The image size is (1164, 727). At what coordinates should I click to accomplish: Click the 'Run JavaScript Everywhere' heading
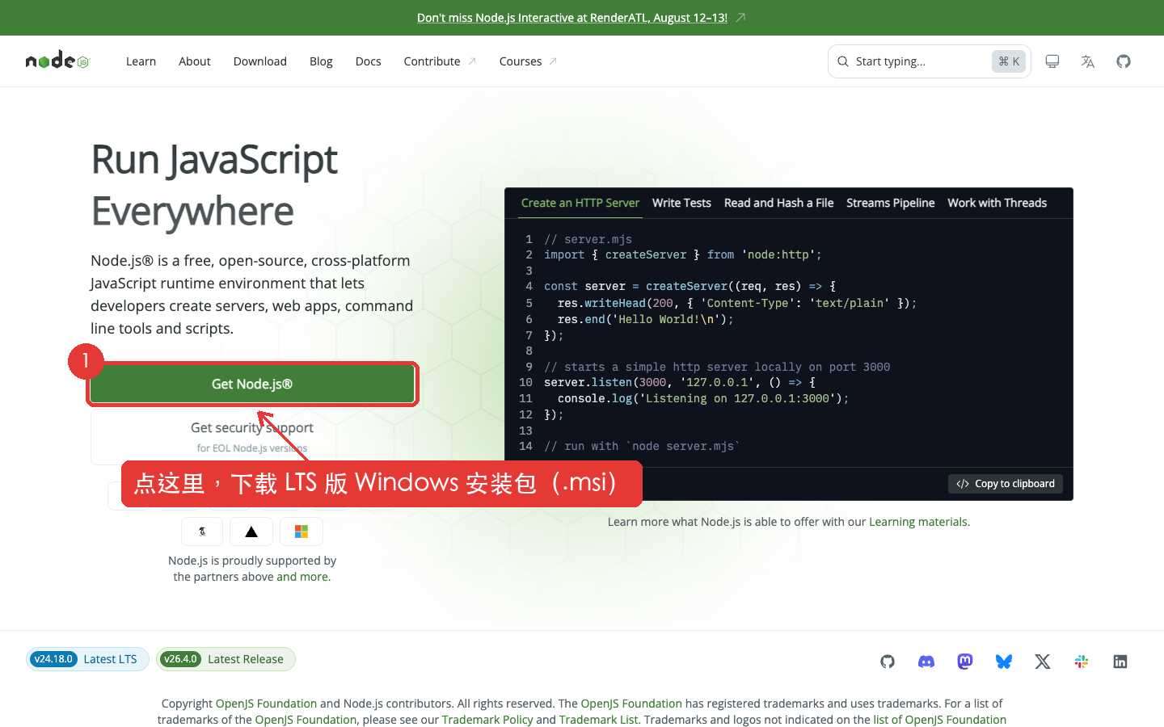pyautogui.click(x=214, y=185)
